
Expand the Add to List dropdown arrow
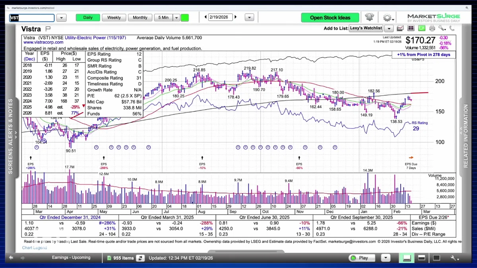(x=389, y=29)
